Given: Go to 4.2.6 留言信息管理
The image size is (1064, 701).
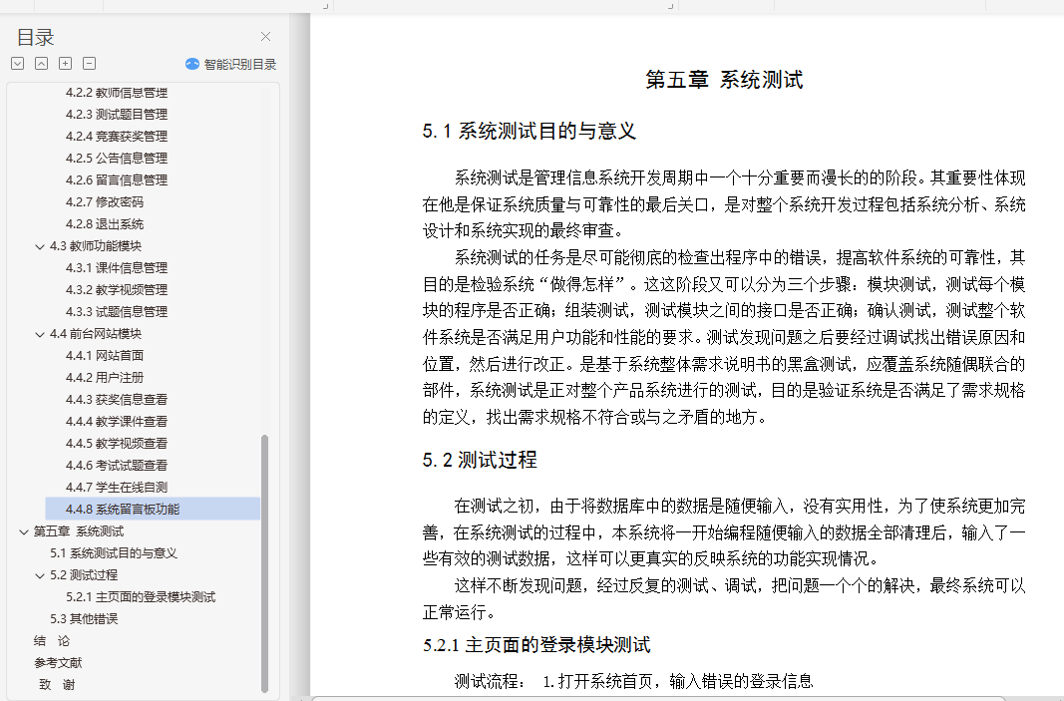Looking at the screenshot, I should (117, 179).
